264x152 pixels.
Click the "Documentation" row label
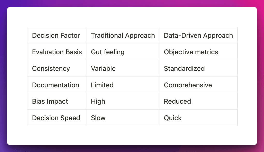tap(56, 85)
